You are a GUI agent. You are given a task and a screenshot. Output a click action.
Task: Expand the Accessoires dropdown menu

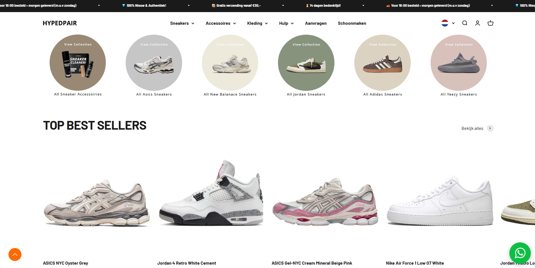pos(221,23)
